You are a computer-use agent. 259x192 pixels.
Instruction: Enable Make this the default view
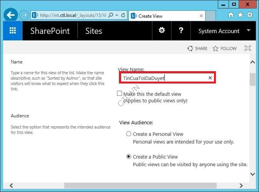tap(119, 93)
